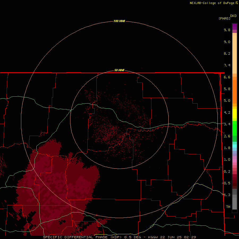239x239 pixels.
Task: Select the 100 NMI range ring label
Action: pos(119,21)
